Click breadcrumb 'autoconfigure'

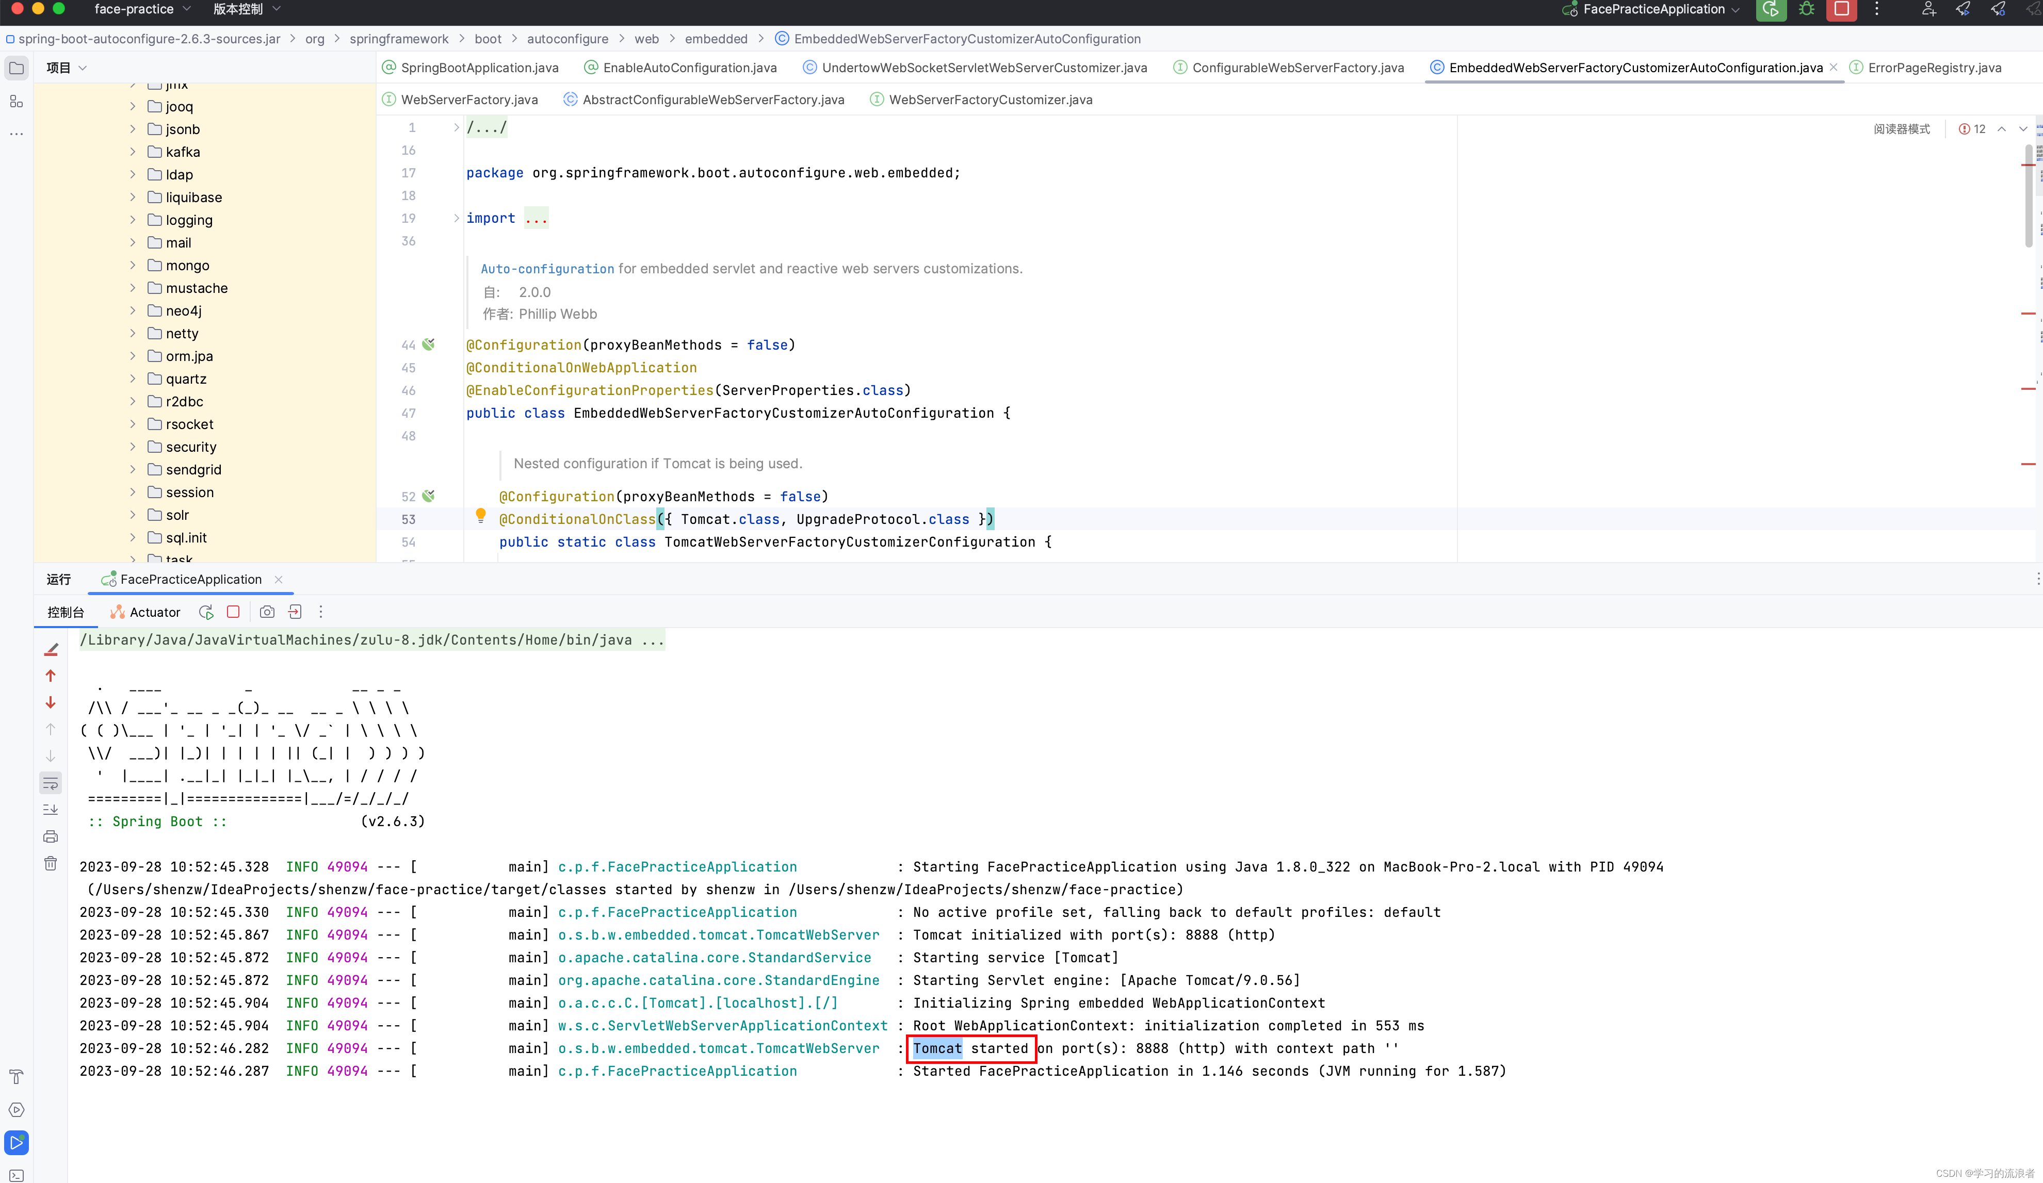pos(567,39)
